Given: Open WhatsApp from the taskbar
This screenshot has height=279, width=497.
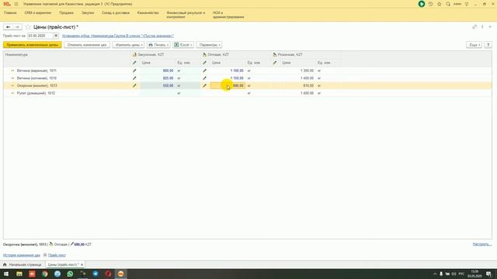Looking at the screenshot, I should (70, 274).
